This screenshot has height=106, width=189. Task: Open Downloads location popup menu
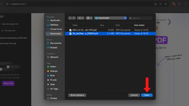click(110, 18)
